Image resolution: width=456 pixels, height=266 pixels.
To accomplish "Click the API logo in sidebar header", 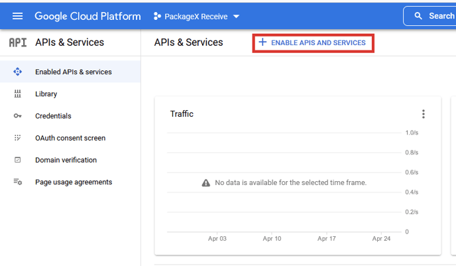I will (x=18, y=42).
